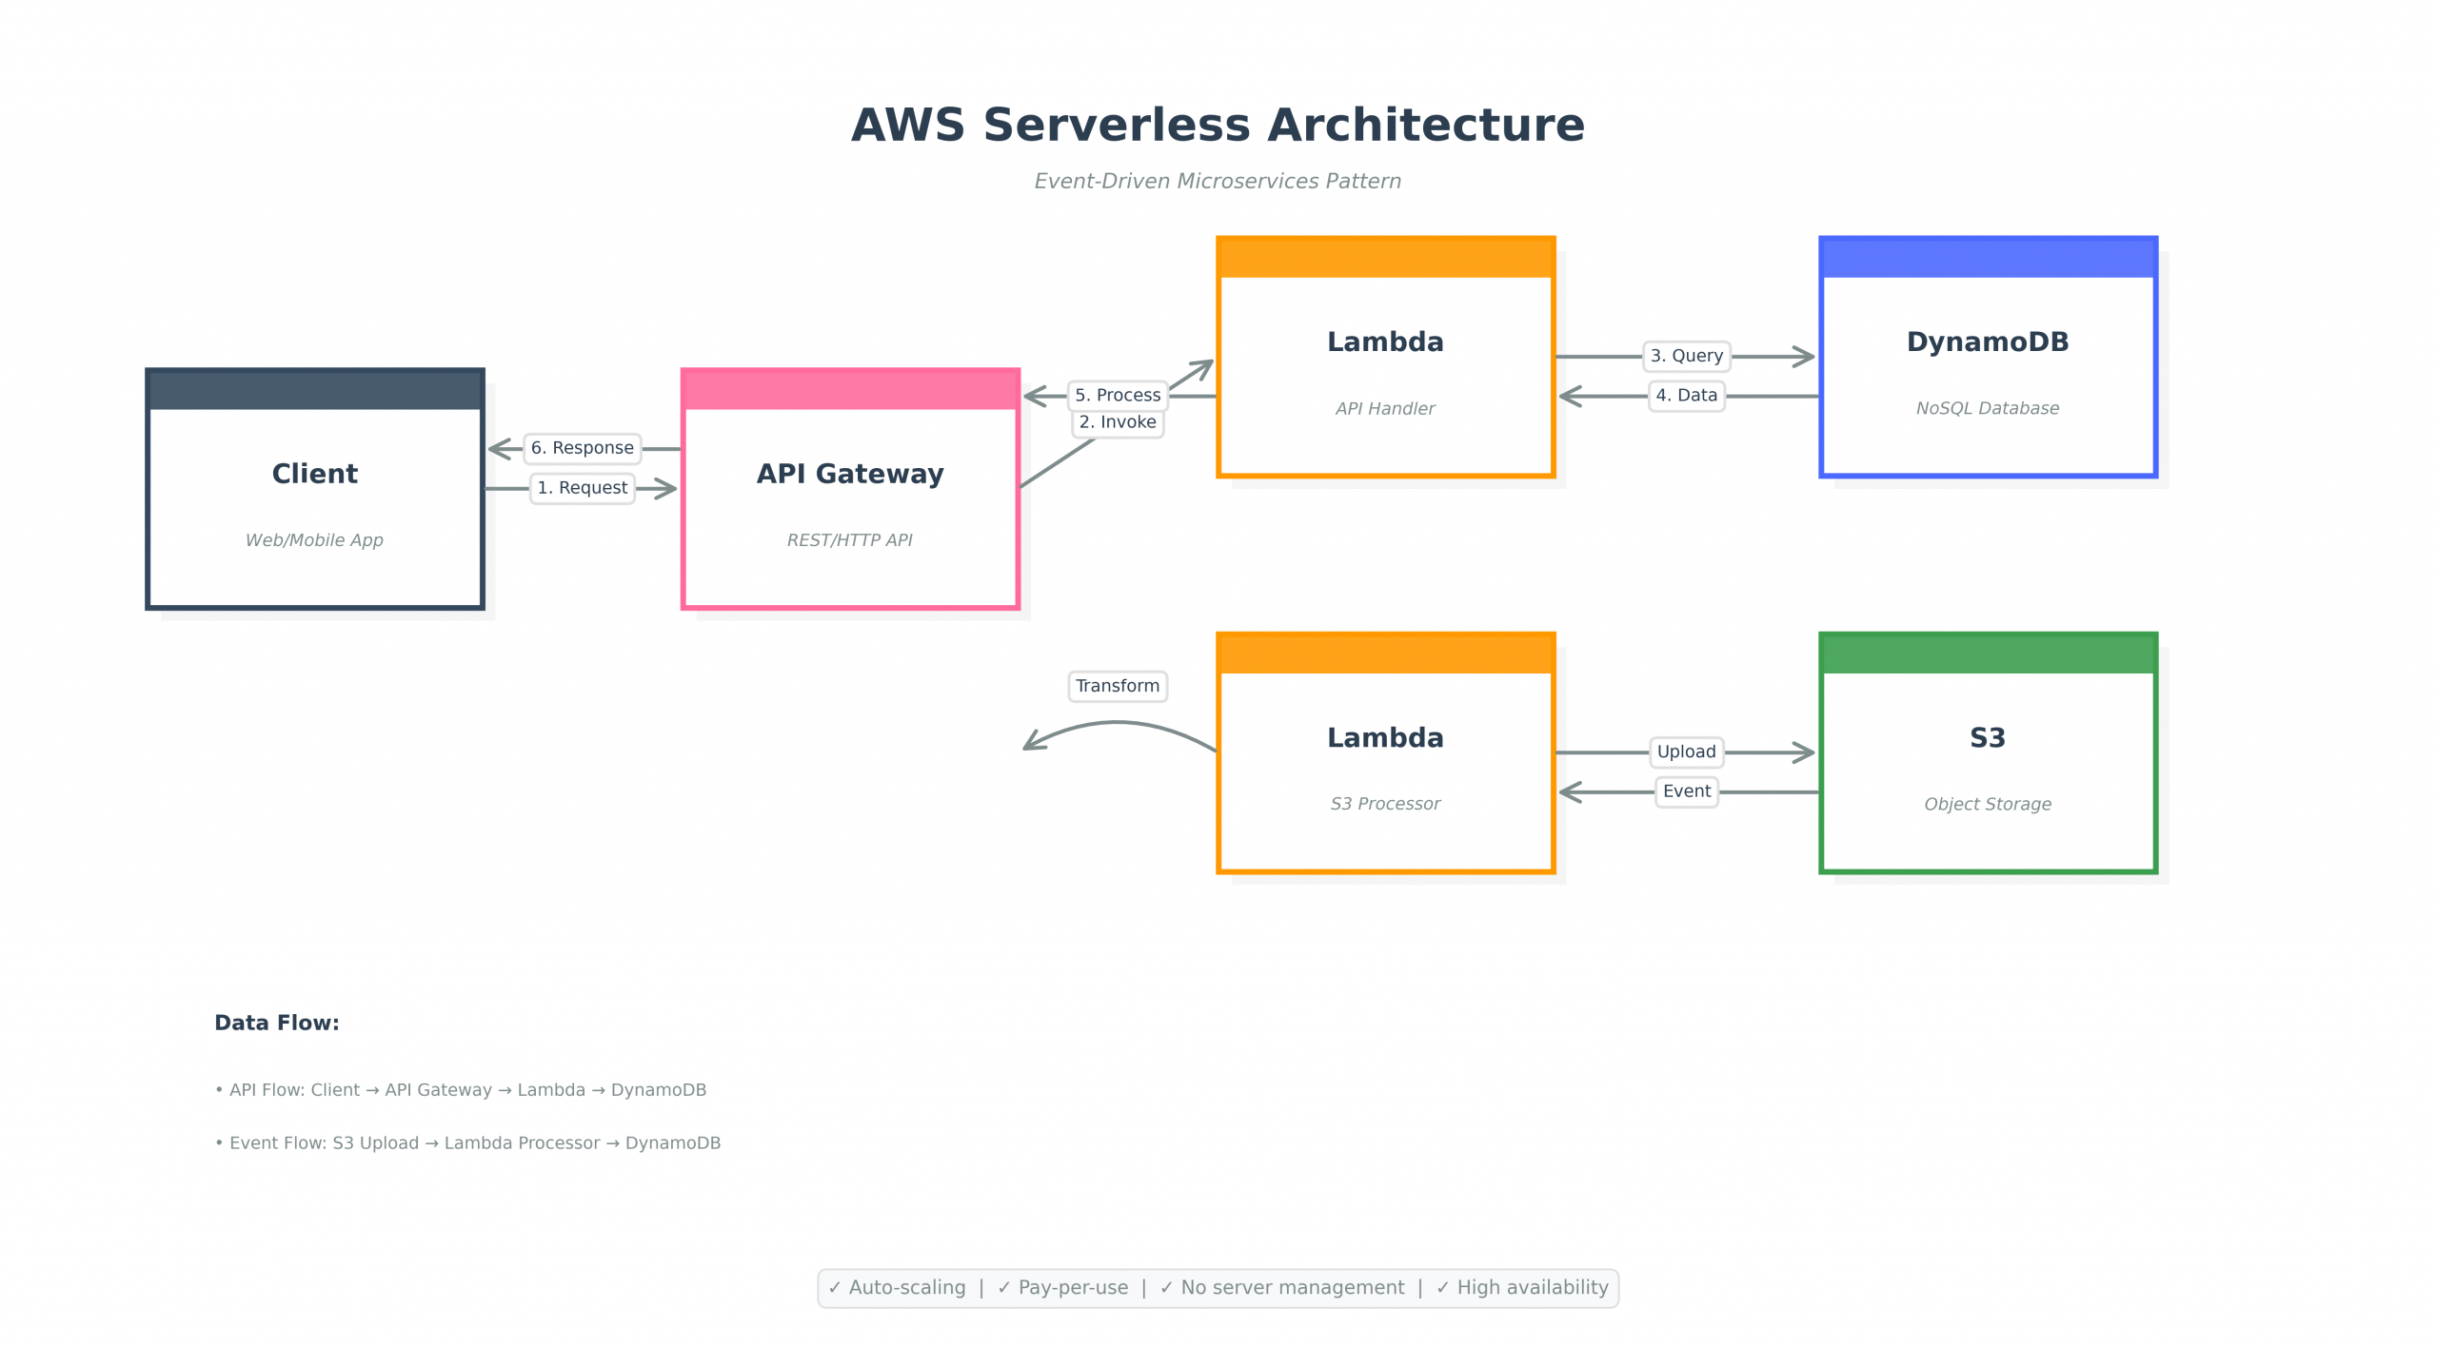Click the green S3 header bar
The image size is (2437, 1347).
click(x=1988, y=654)
